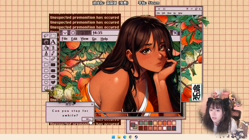Open Google Chrome from the taskbar
The image size is (249, 140).
(130, 137)
